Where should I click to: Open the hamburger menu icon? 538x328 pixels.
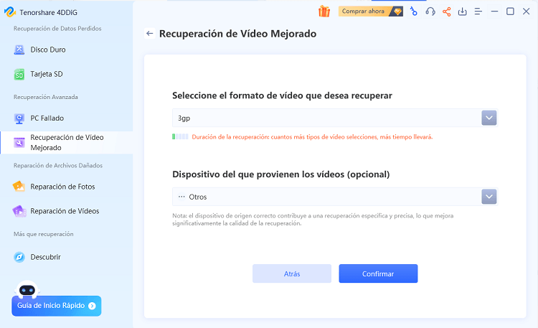click(478, 11)
